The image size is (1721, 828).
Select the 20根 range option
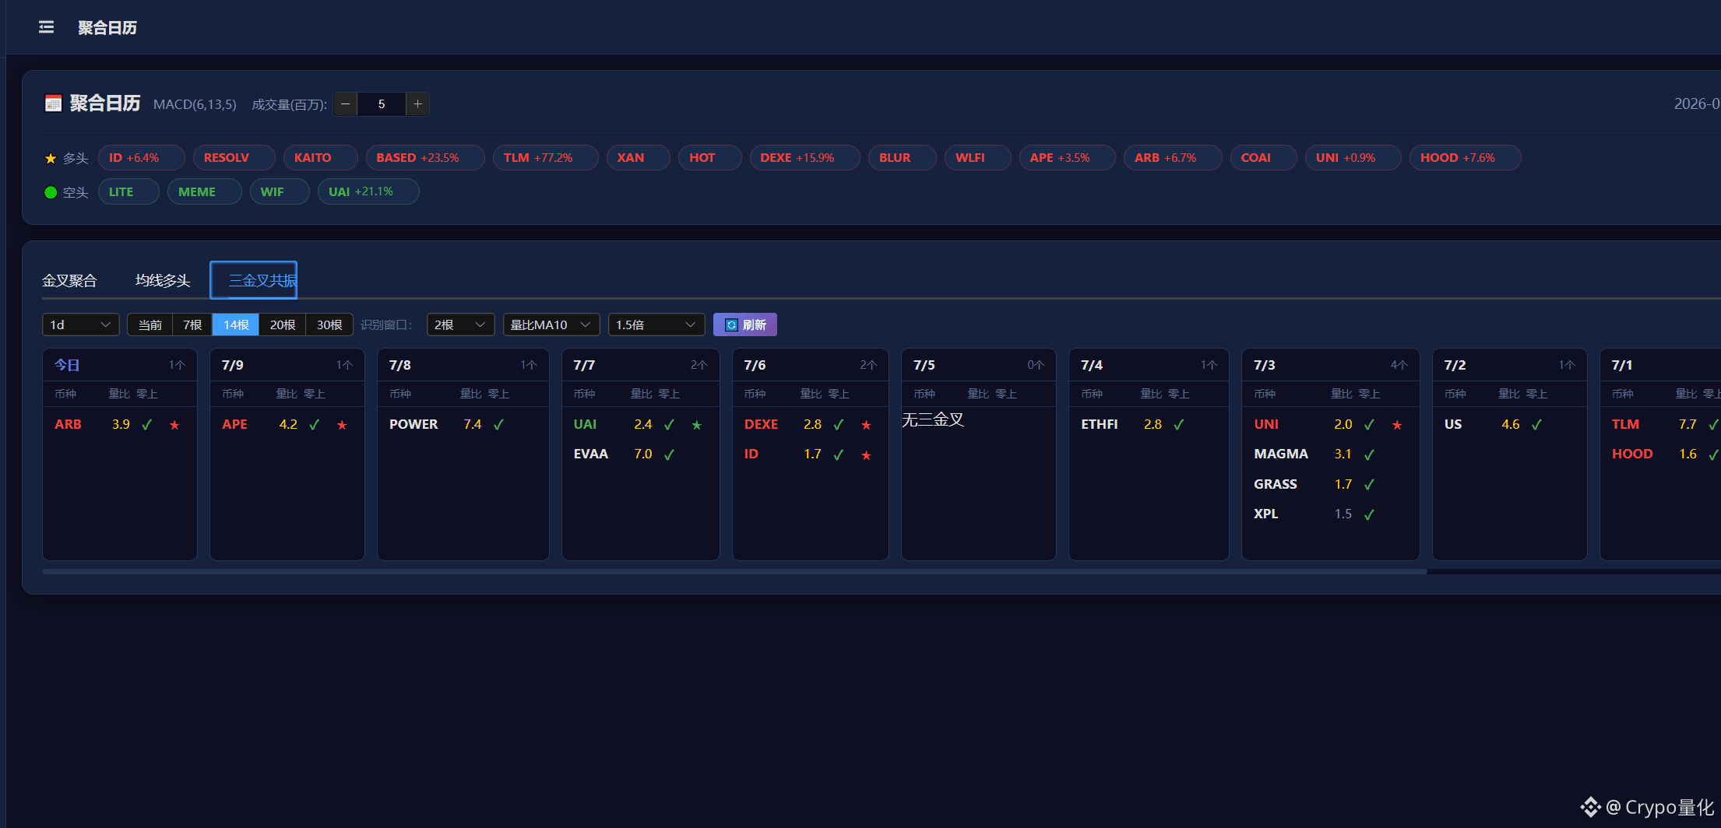tap(283, 325)
